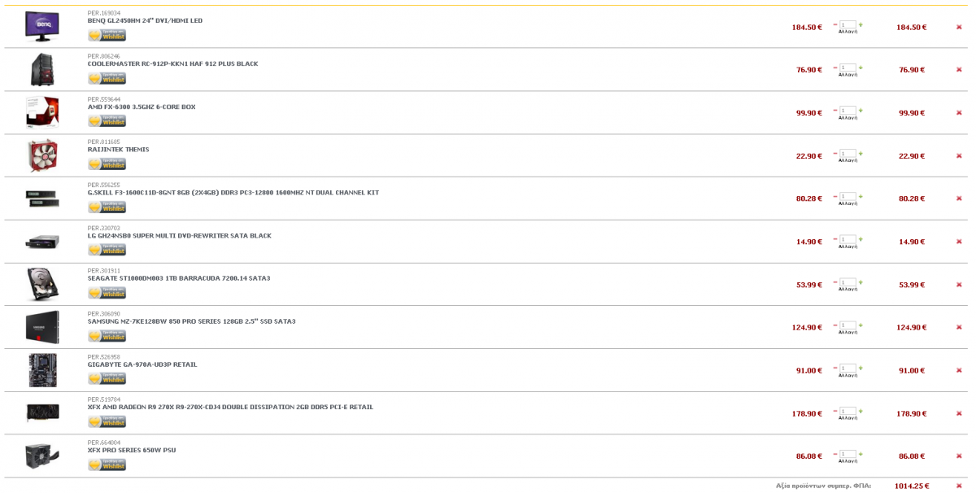976x493 pixels.
Task: Remove Raijintek Themis cooler from cart
Action: [x=959, y=155]
